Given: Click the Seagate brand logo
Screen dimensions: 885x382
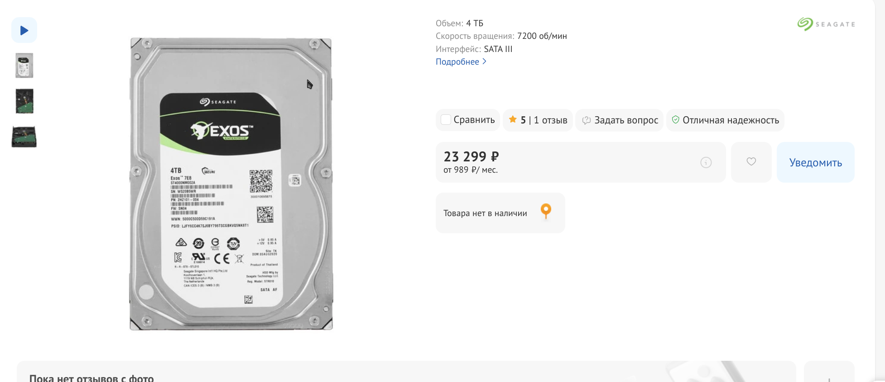Looking at the screenshot, I should tap(826, 24).
